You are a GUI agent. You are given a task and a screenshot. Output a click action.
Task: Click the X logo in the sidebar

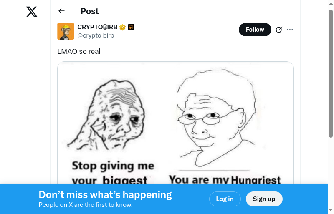32,12
